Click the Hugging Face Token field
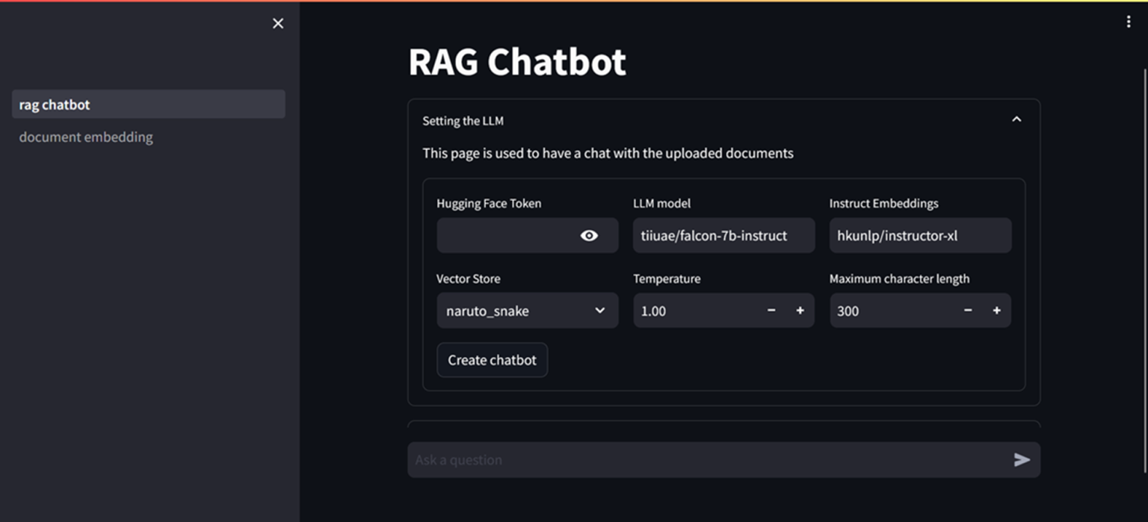 click(504, 236)
